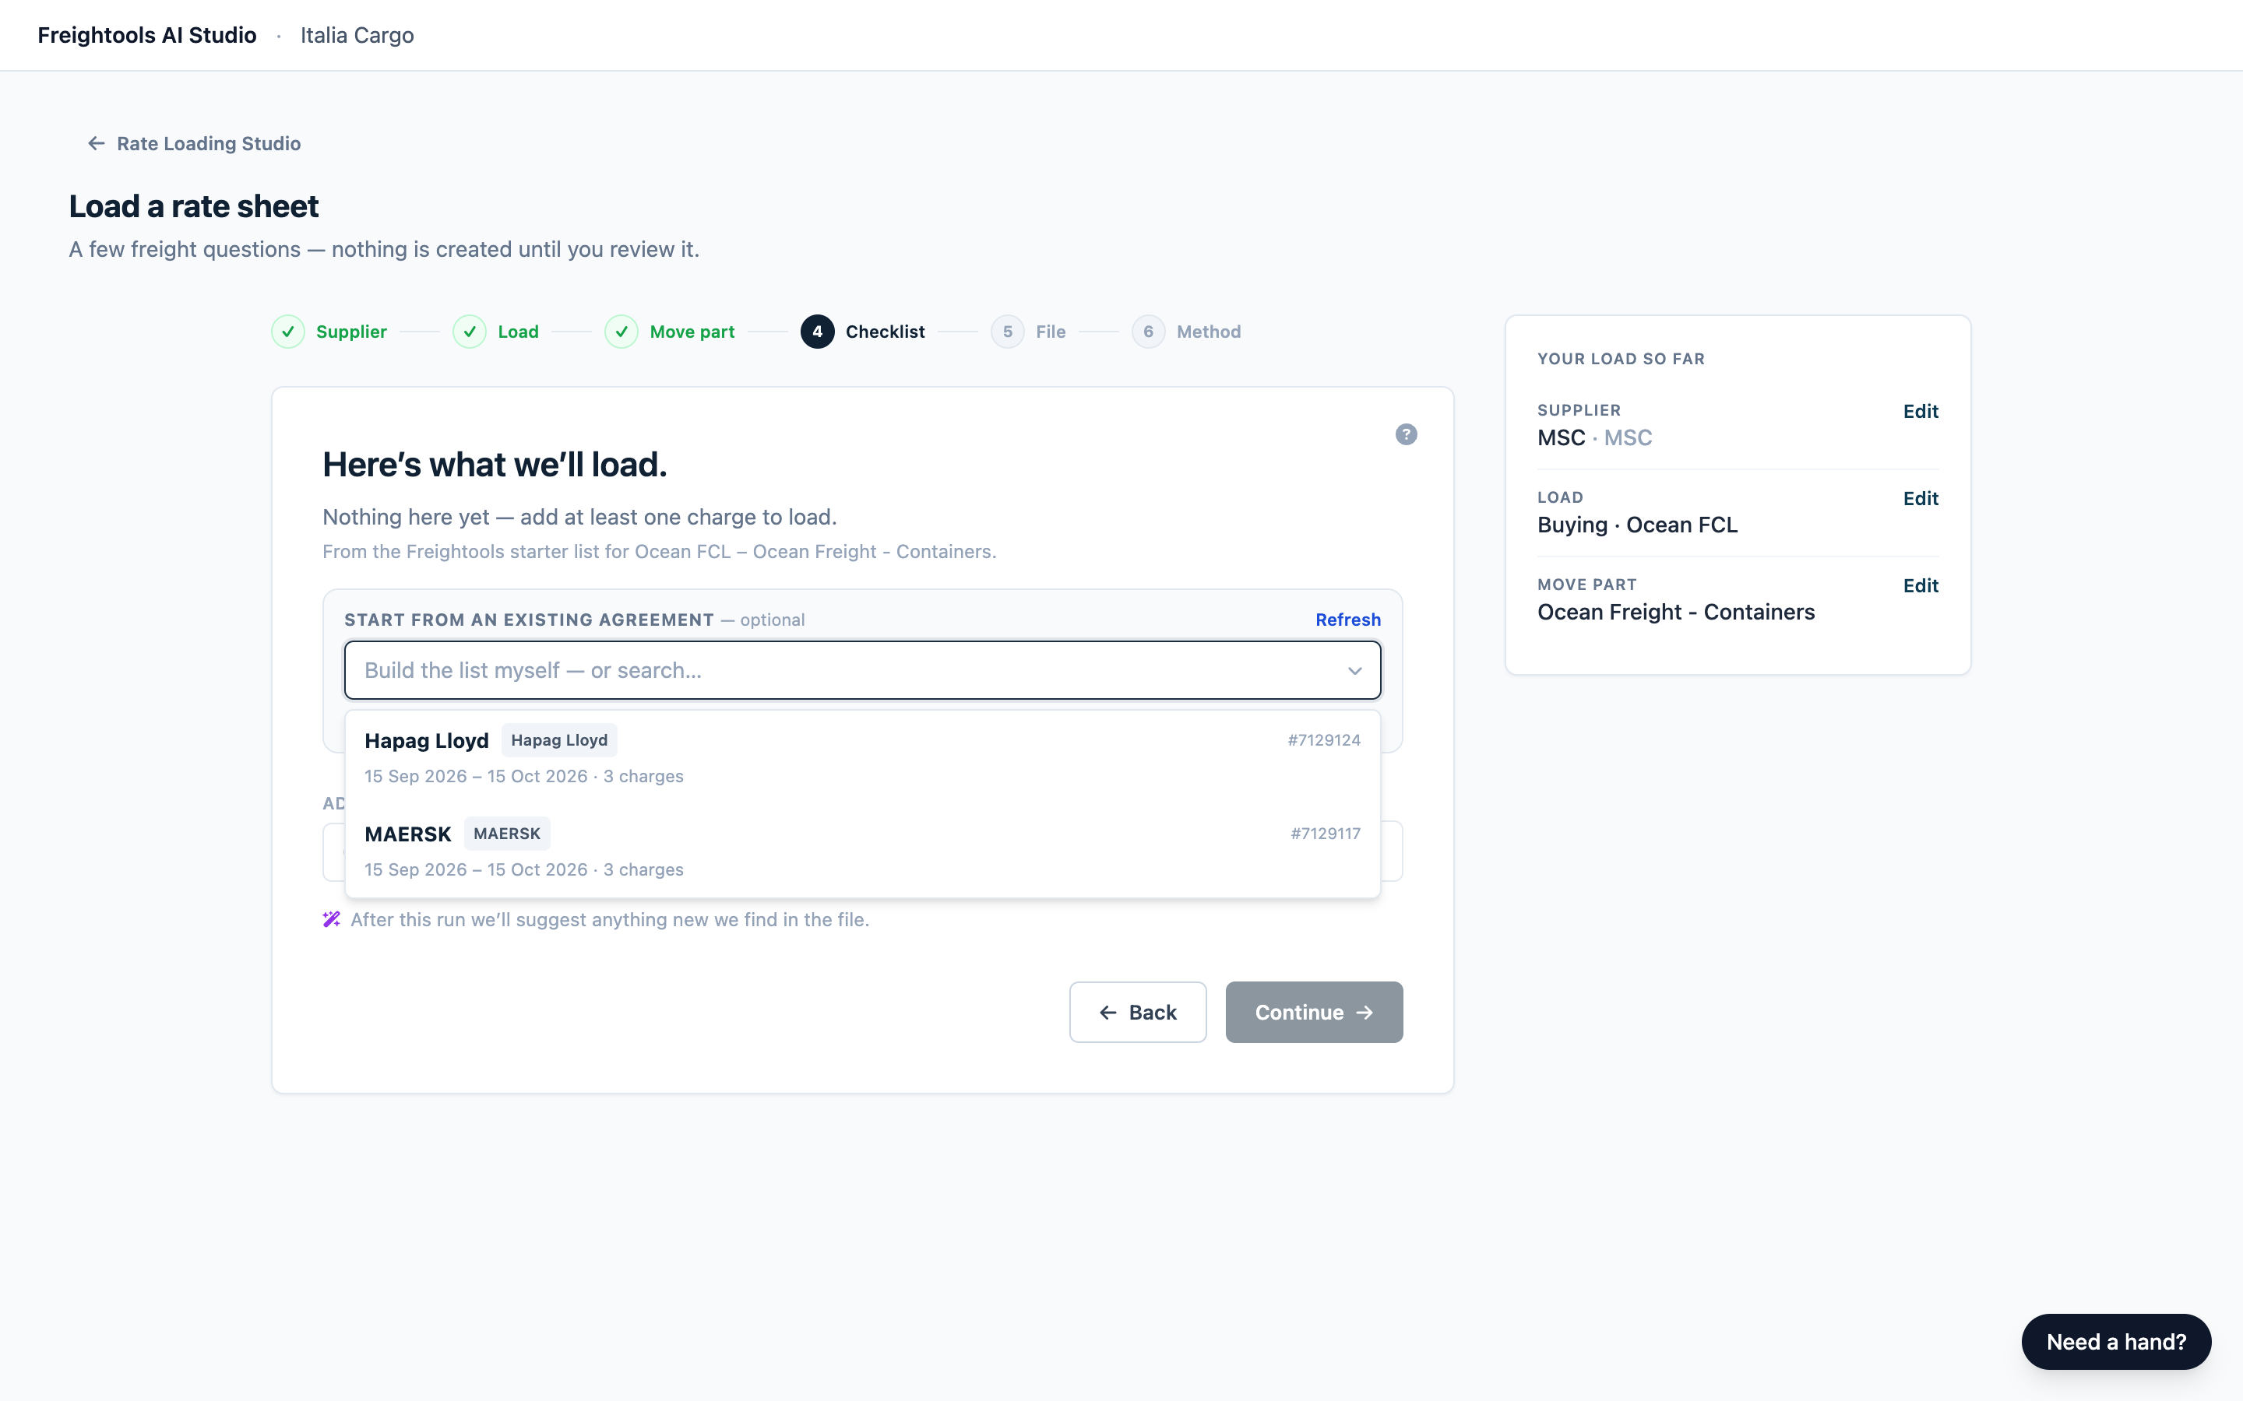2243x1401 pixels.
Task: Click the Load step checkmark circle
Action: coord(470,332)
